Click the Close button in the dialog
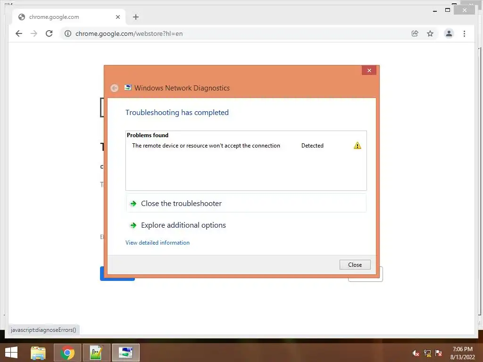Viewport: 483px width, 362px height. pyautogui.click(x=355, y=265)
